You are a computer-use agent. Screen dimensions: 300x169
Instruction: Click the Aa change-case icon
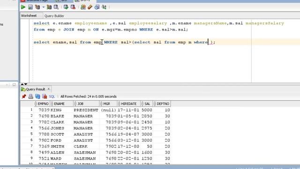point(104,7)
